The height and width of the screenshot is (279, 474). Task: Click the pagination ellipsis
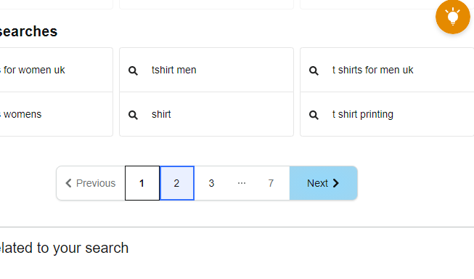click(242, 183)
